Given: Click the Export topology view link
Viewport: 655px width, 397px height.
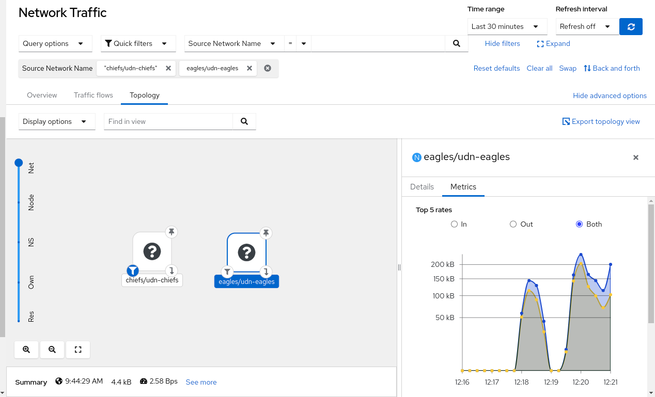Looking at the screenshot, I should [601, 122].
